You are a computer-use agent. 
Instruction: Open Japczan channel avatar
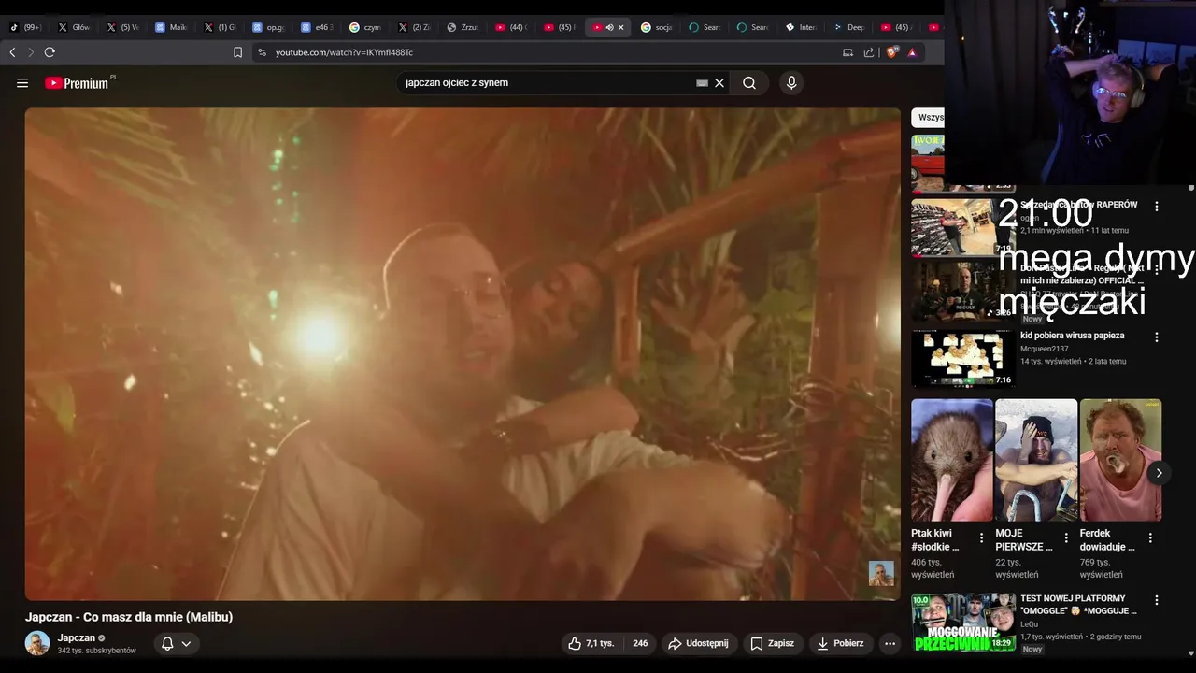(x=37, y=643)
